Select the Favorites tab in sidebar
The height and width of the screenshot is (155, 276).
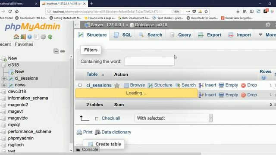[x=24, y=44]
